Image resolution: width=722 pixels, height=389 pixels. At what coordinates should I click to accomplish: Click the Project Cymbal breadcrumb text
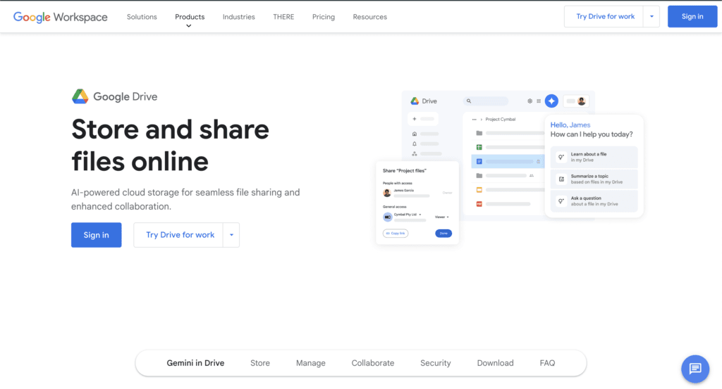point(501,120)
